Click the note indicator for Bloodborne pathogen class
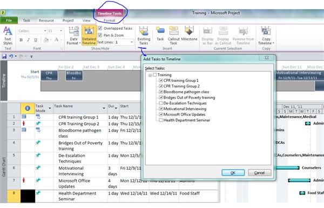This screenshot has height=208, width=324. (24, 130)
